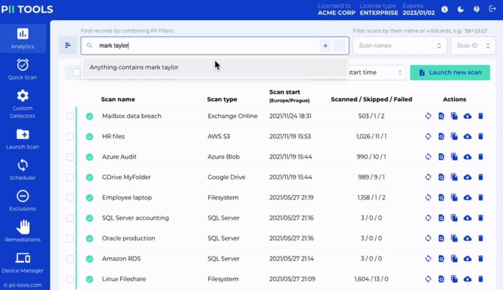Open Device Manager in the sidebar

coord(22,263)
